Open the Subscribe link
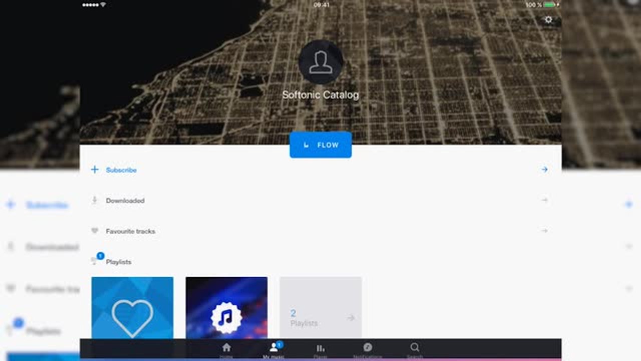 (121, 170)
